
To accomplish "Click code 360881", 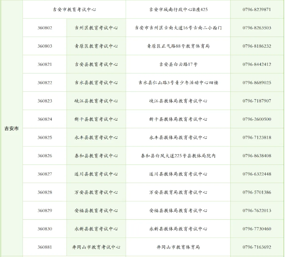I will point(45,247).
